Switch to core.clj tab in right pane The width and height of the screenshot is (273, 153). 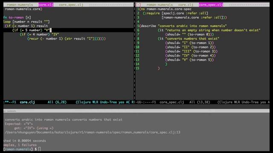(x=186, y=5)
